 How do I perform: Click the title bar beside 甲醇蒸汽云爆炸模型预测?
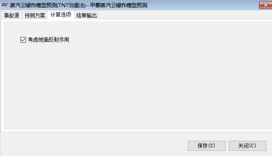203,5
